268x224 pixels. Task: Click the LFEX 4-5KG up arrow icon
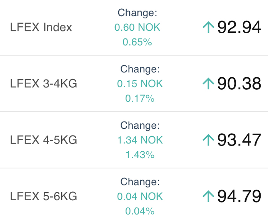pos(208,140)
